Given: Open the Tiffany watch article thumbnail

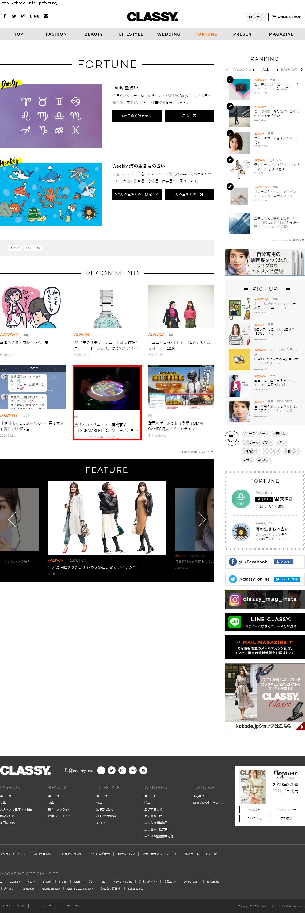Looking at the screenshot, I should [x=107, y=307].
